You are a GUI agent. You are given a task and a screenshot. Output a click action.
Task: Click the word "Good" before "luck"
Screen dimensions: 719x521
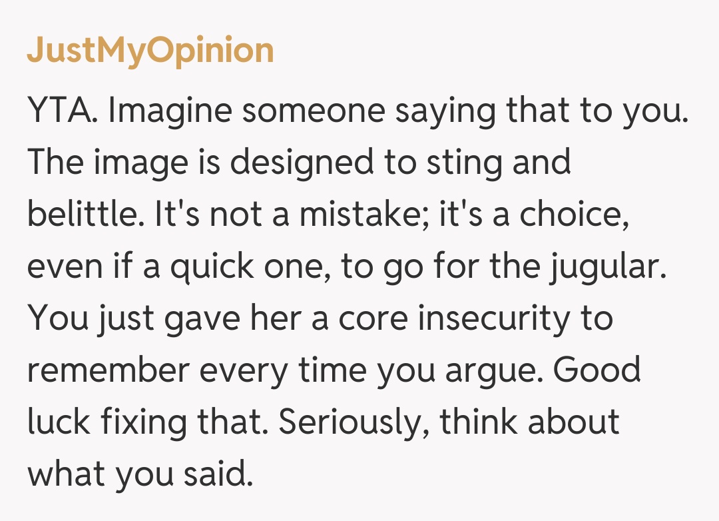pos(597,370)
